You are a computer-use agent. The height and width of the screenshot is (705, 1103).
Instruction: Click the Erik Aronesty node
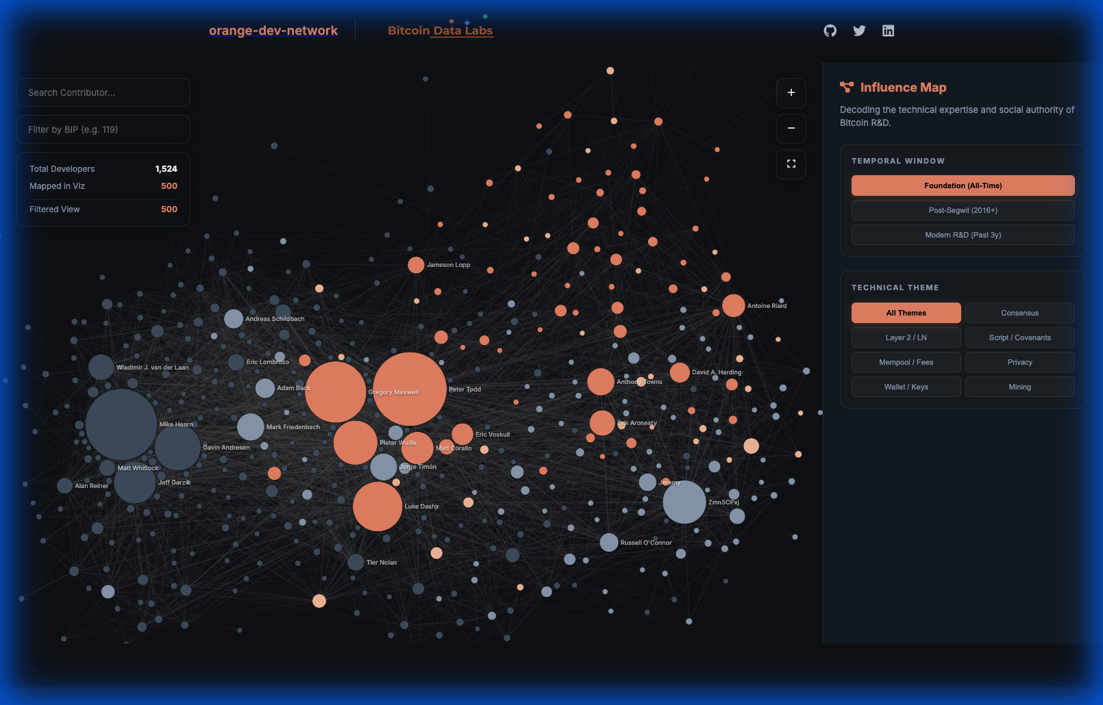click(x=602, y=423)
